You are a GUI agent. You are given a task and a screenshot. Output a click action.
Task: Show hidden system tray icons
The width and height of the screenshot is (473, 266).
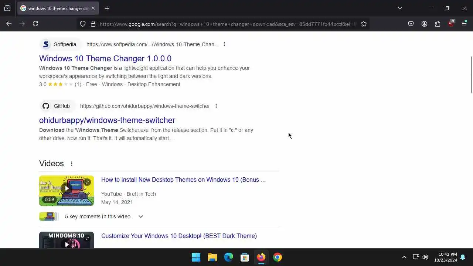pos(404,257)
